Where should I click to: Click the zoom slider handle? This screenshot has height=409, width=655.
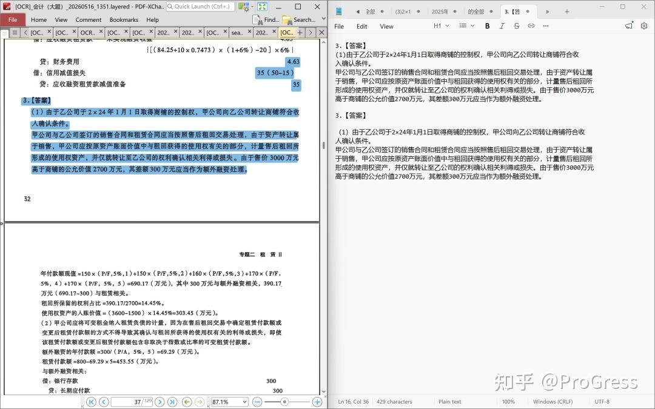284,402
